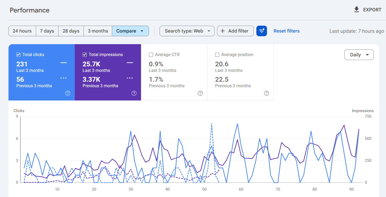Click the 750 impressions axis value

368,116
